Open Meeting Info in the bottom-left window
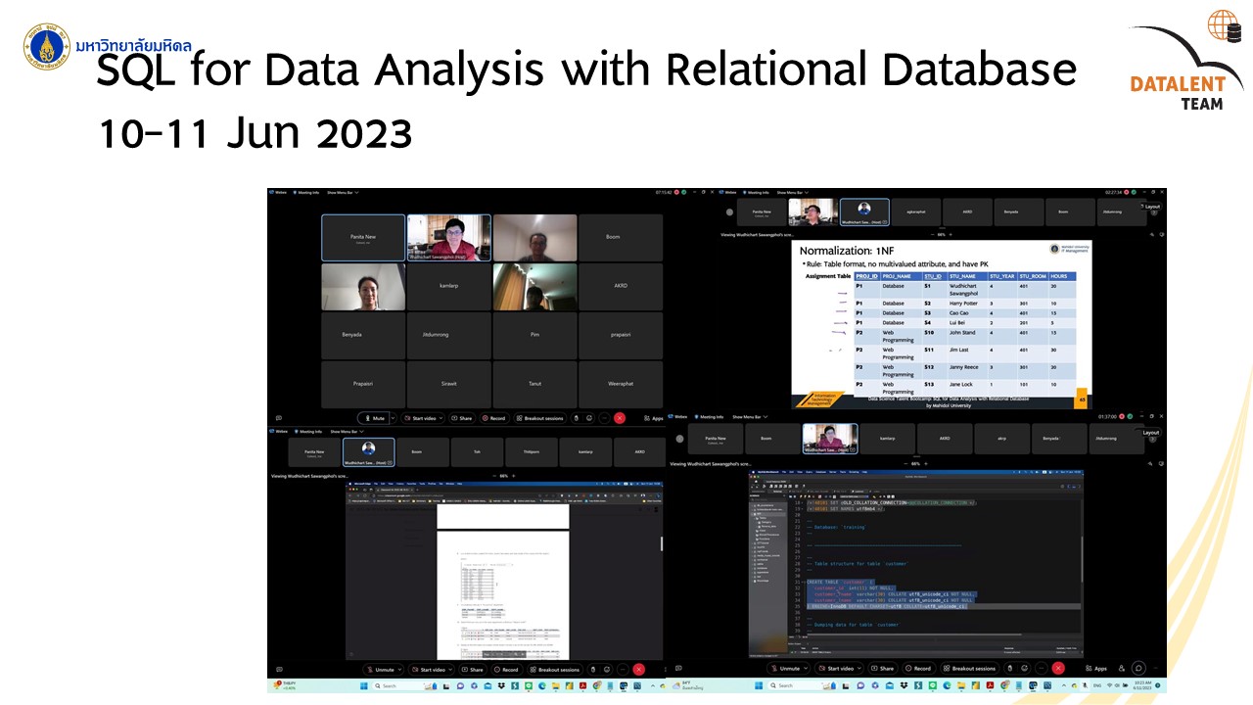The width and height of the screenshot is (1253, 705). pyautogui.click(x=309, y=431)
